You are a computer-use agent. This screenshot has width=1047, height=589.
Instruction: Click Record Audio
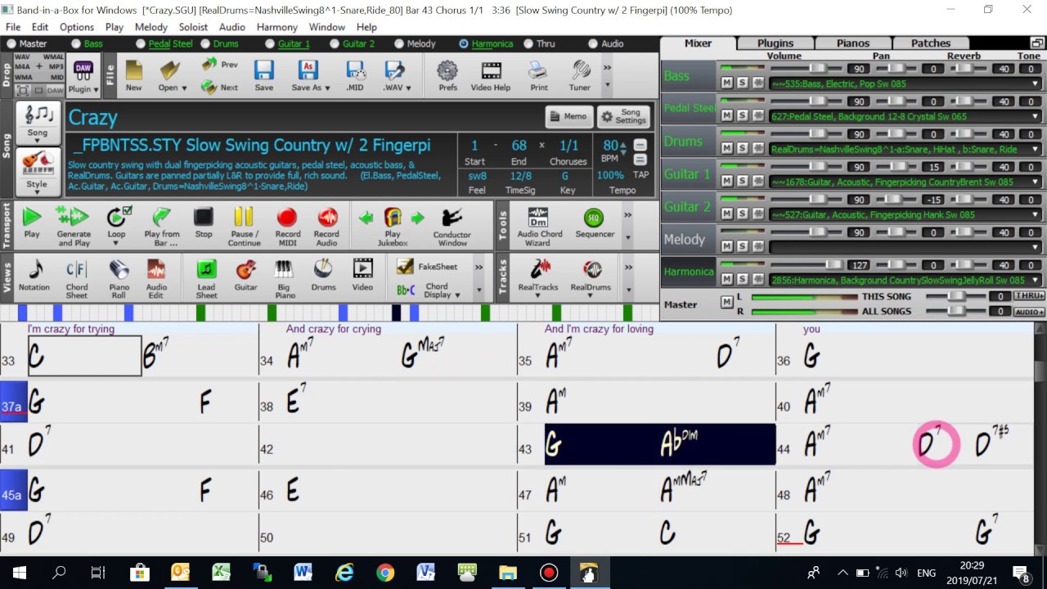(326, 225)
